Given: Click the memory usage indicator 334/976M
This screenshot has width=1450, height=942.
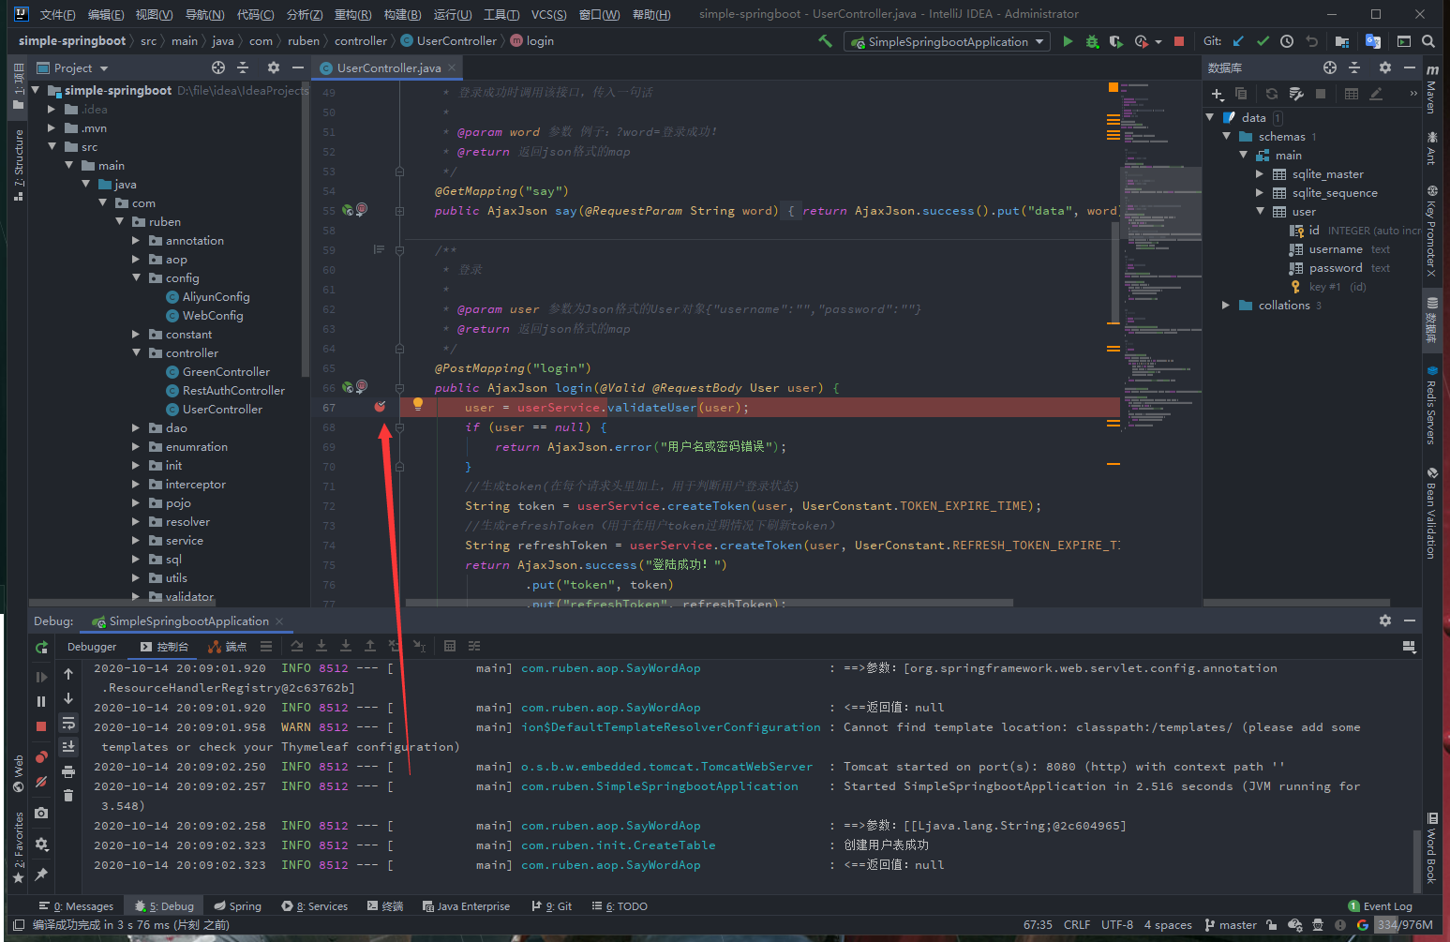Looking at the screenshot, I should pyautogui.click(x=1404, y=925).
